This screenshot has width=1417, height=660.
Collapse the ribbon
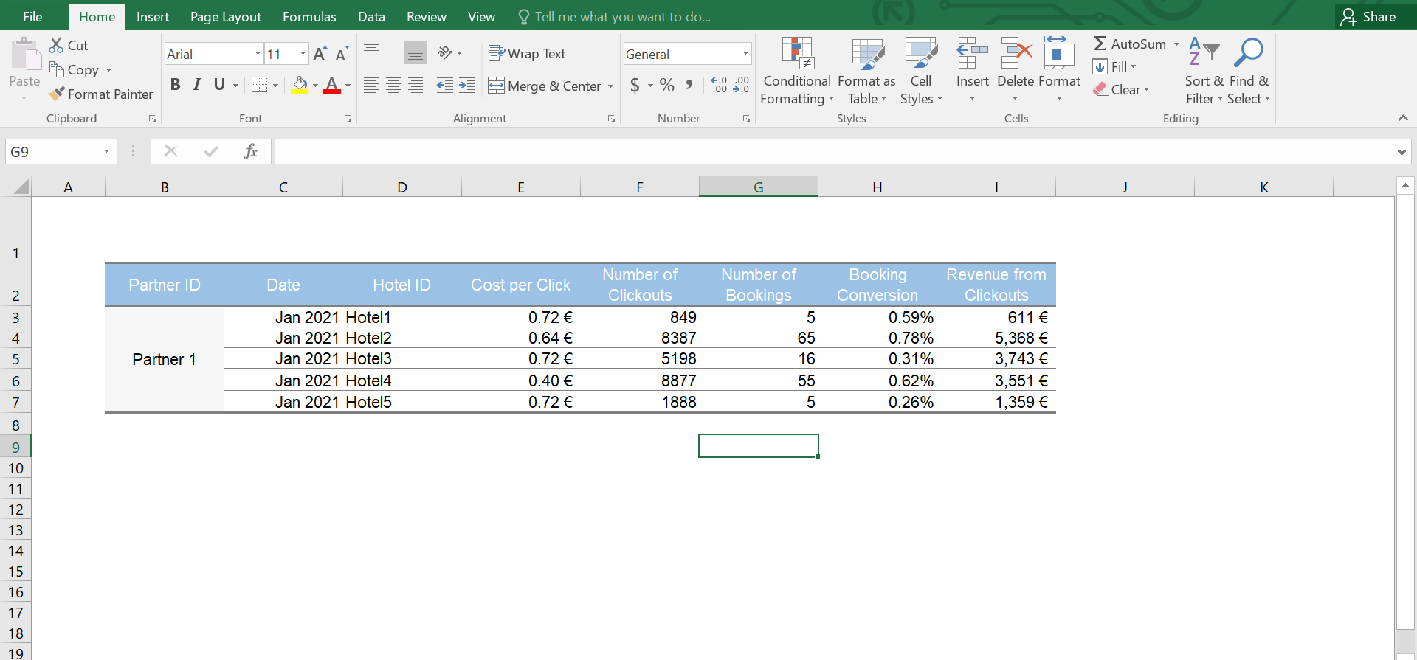pos(1403,118)
